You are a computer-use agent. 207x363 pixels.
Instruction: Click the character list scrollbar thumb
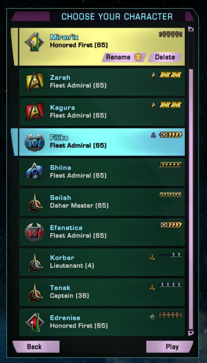(191, 199)
